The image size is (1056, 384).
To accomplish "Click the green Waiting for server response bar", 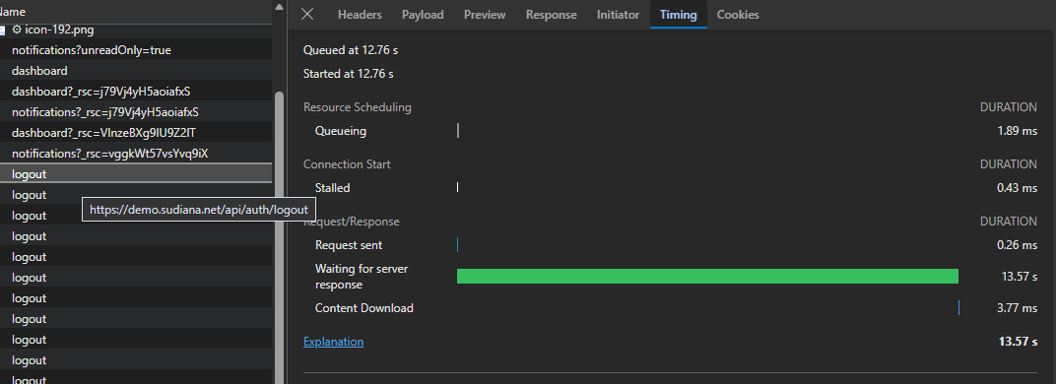I will click(707, 277).
